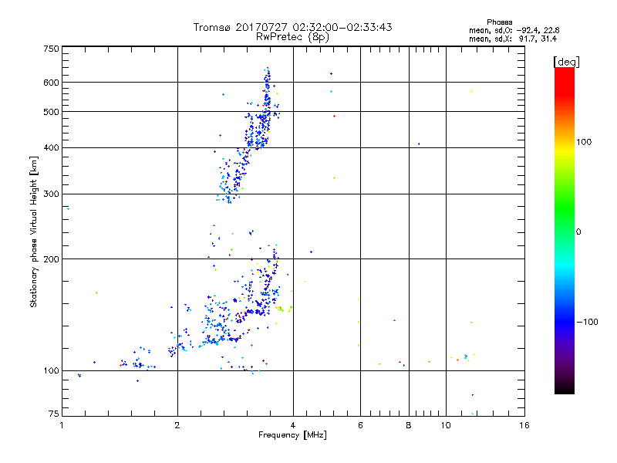Click the x-axis tick label '16'
The height and width of the screenshot is (463, 617).
point(524,425)
